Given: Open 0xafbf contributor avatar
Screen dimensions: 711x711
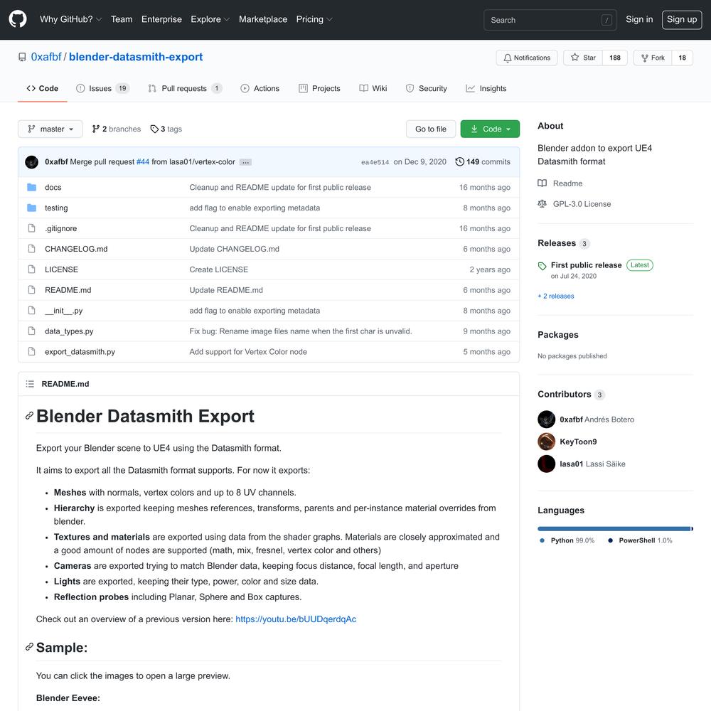Looking at the screenshot, I should 546,419.
